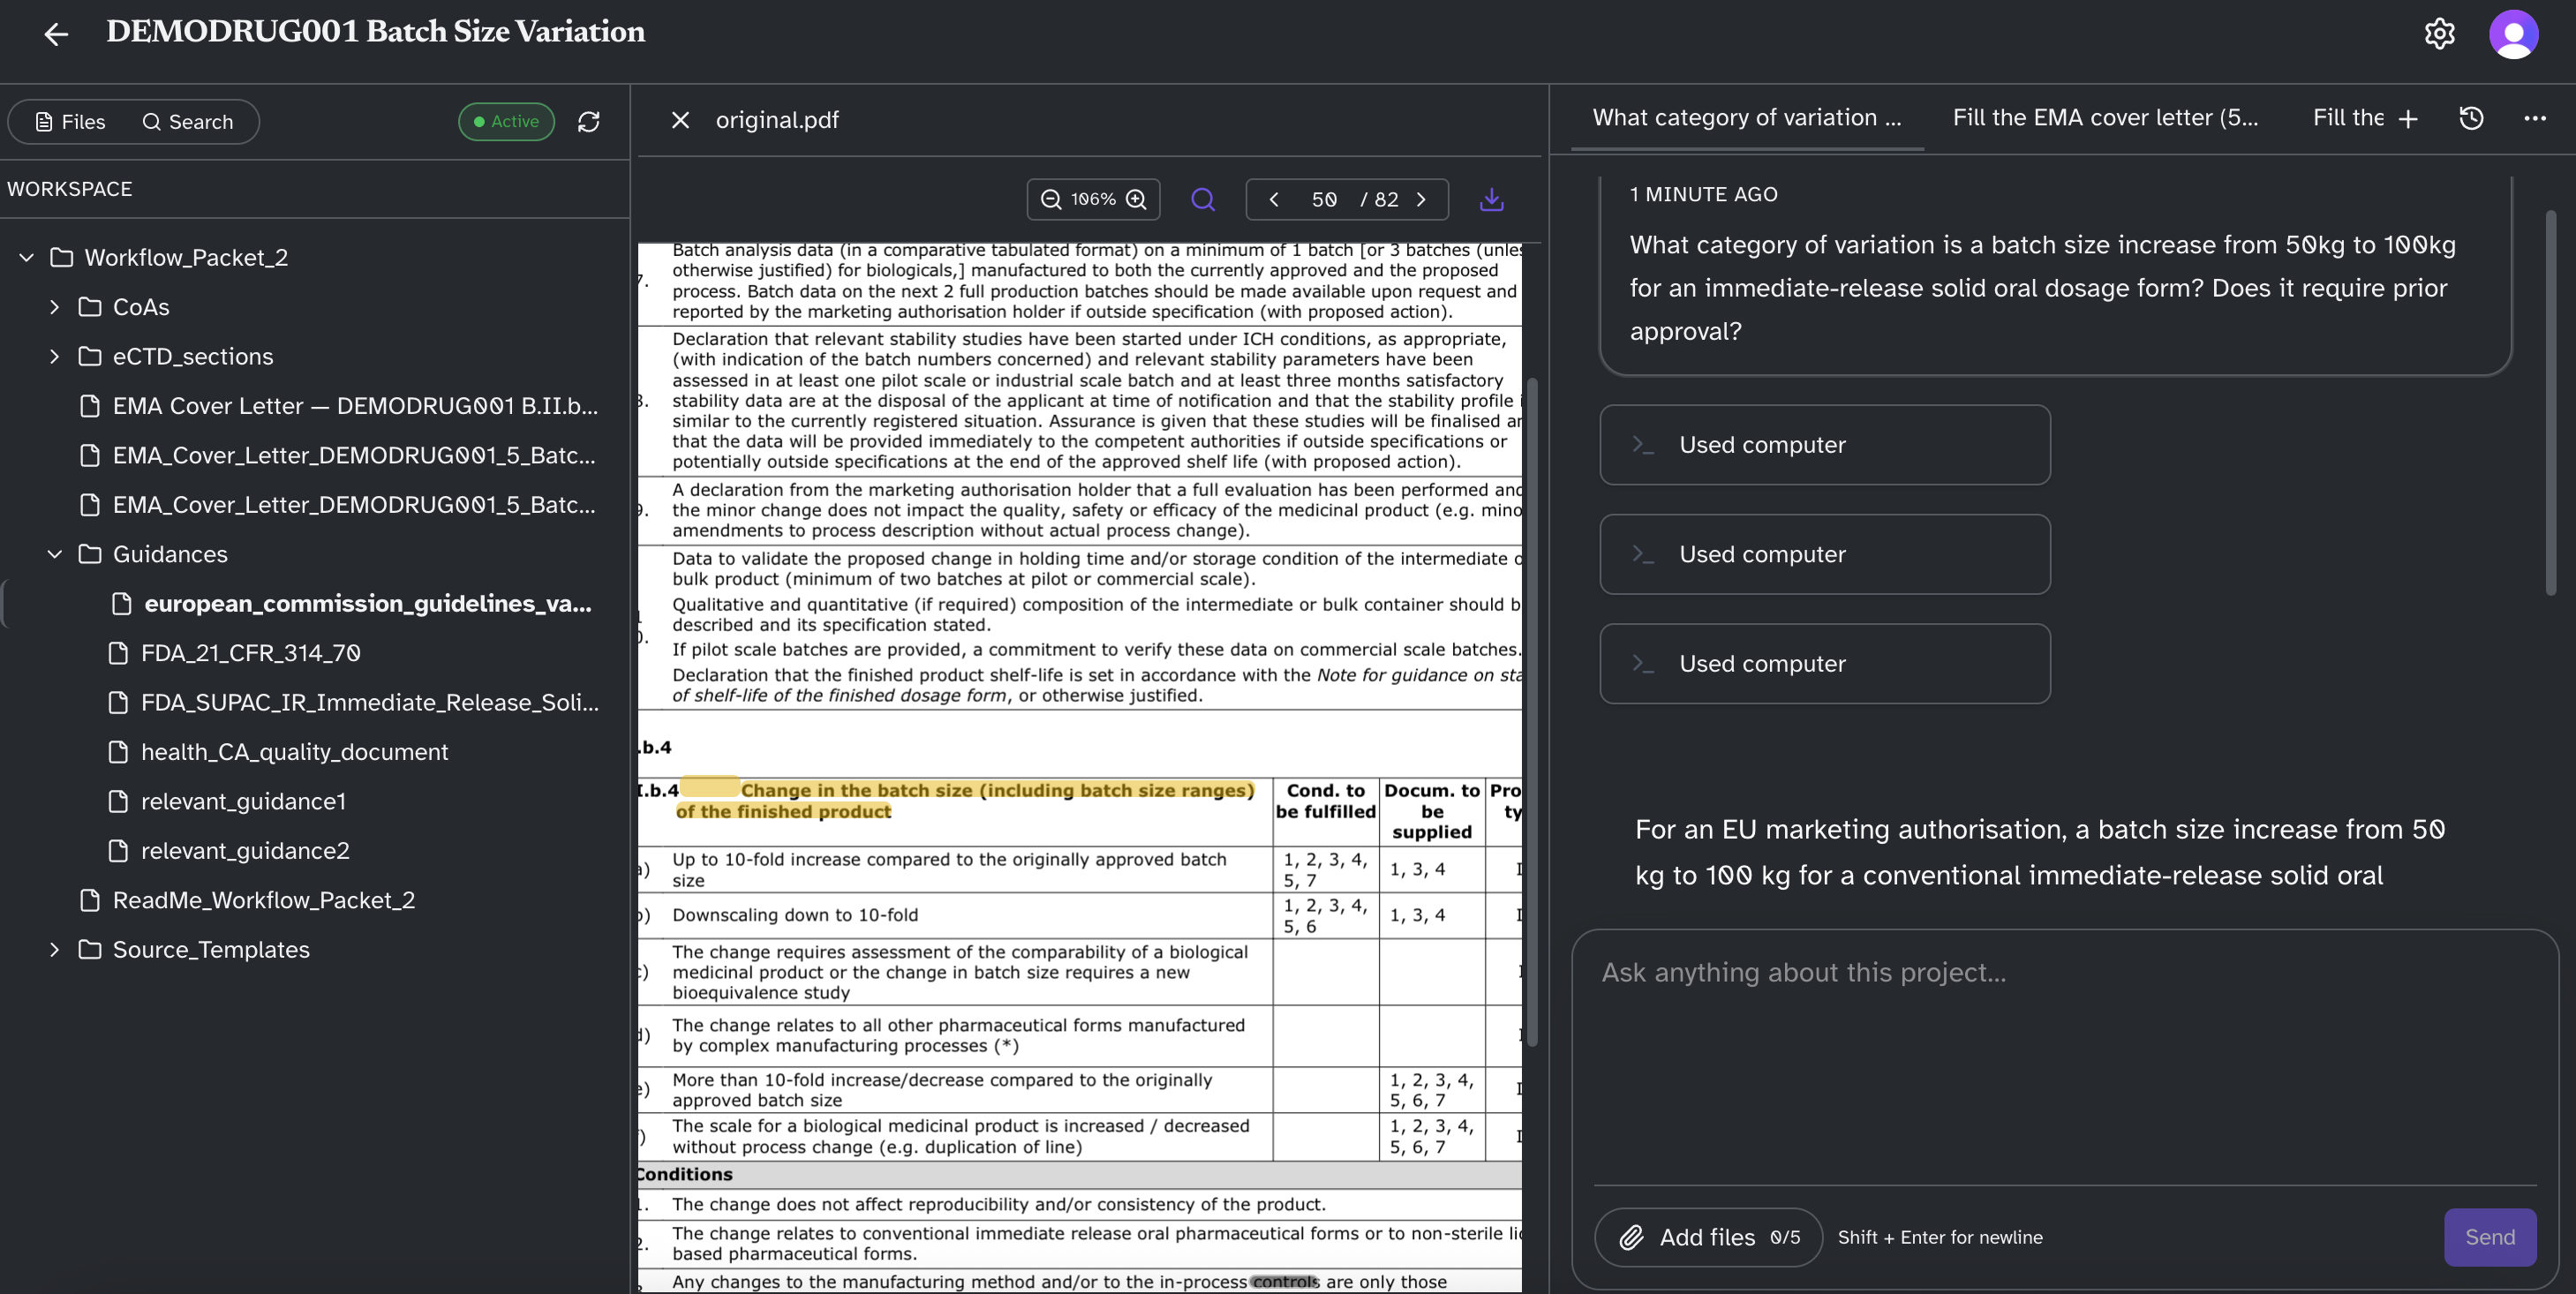
Task: Download the original.pdf document
Action: pos(1491,199)
